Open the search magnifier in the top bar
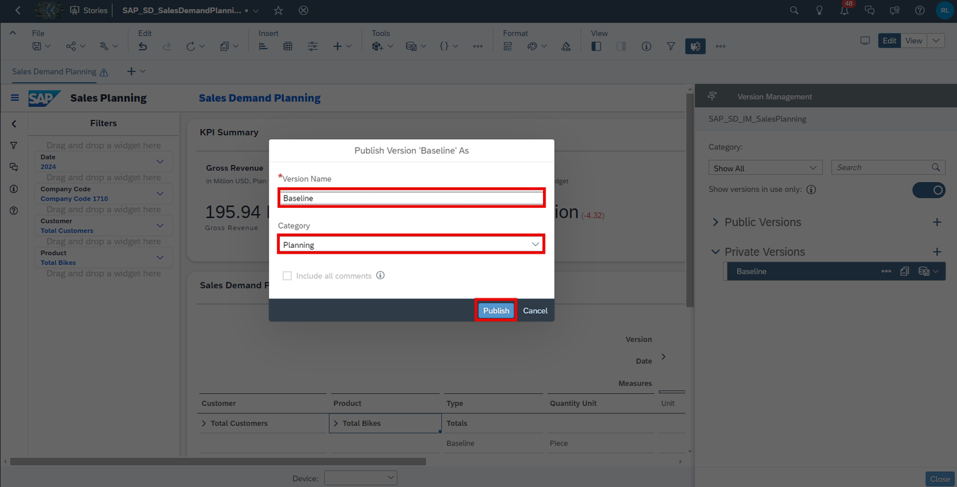 click(x=794, y=11)
